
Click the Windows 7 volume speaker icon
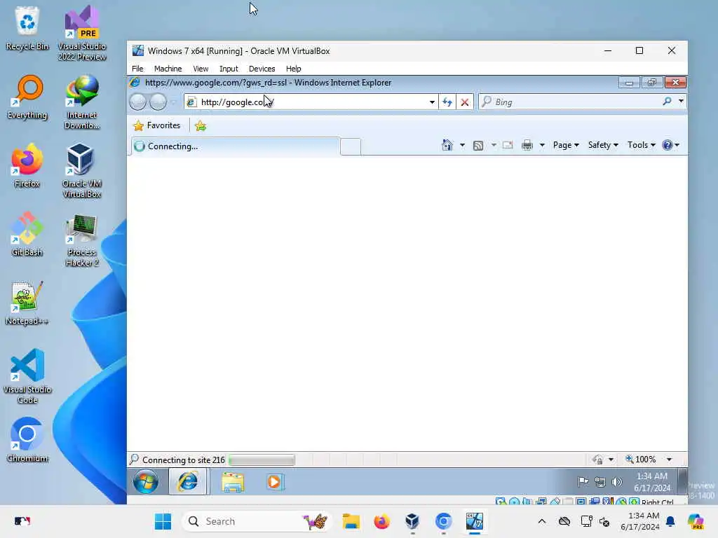[617, 482]
